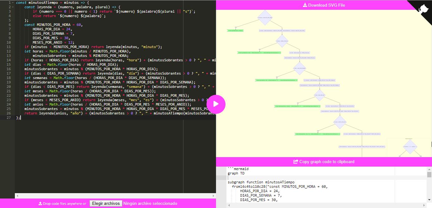Click the mermaid output's vertical scrollbar up arrow
This screenshot has width=432, height=208.
point(429,169)
